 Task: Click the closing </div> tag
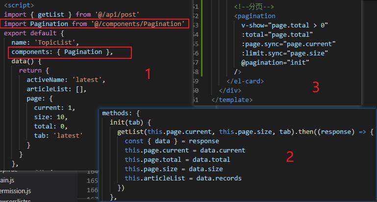click(x=230, y=91)
